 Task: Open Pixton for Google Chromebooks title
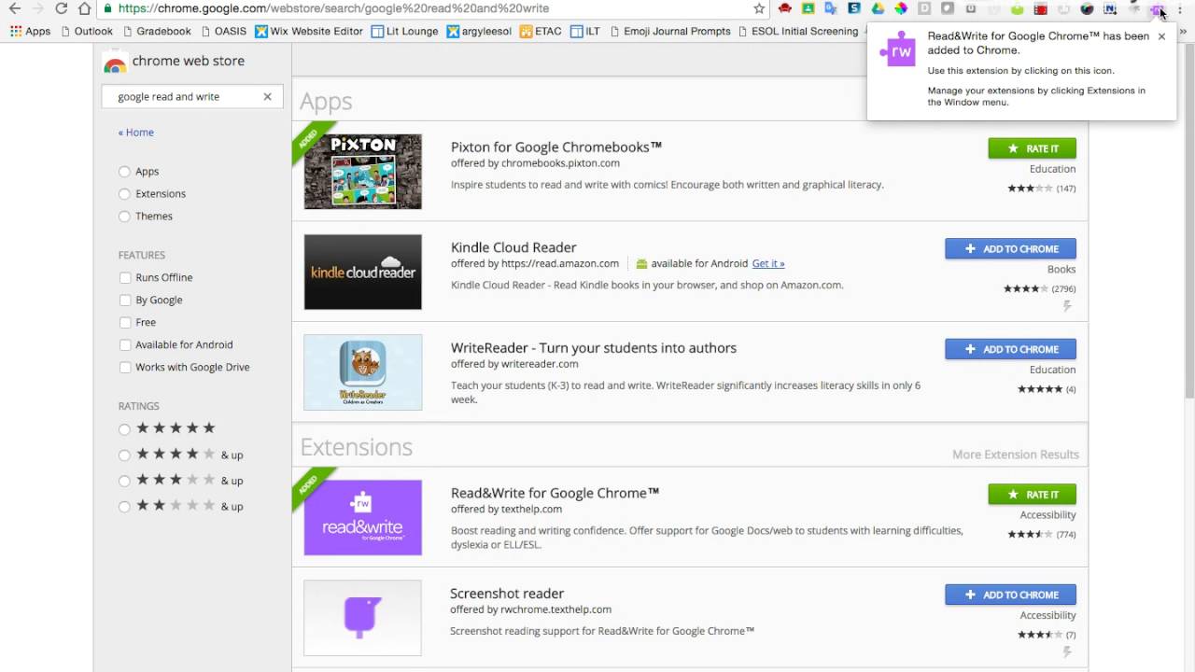[556, 147]
